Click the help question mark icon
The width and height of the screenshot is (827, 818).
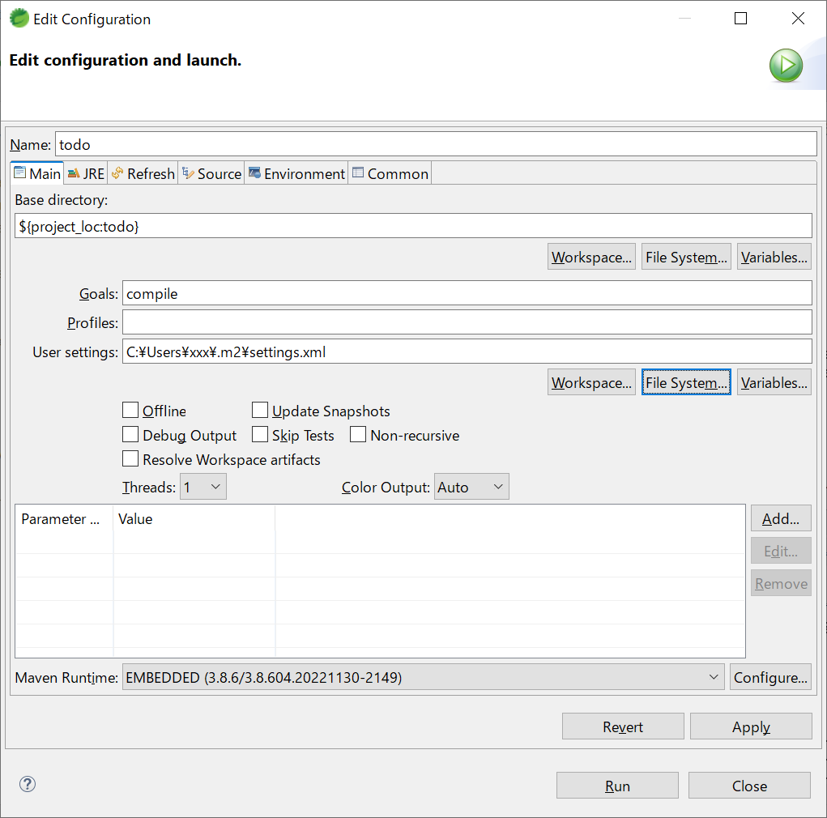point(28,784)
